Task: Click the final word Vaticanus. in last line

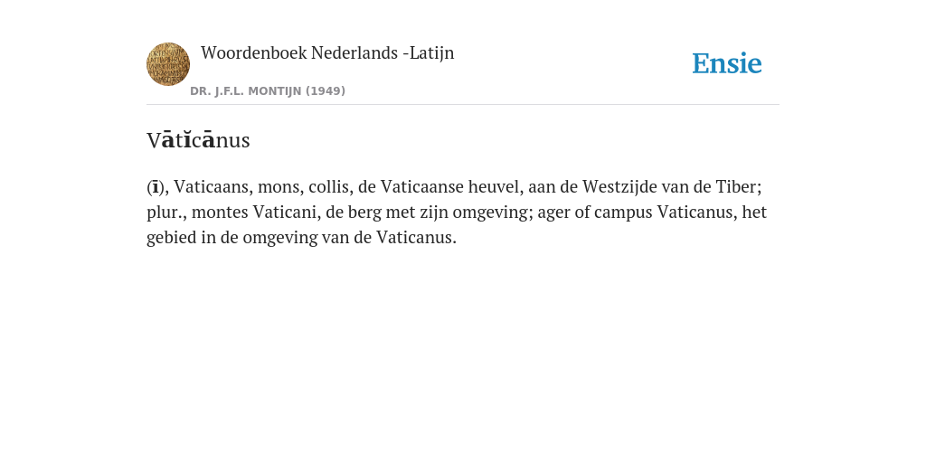Action: (x=416, y=237)
